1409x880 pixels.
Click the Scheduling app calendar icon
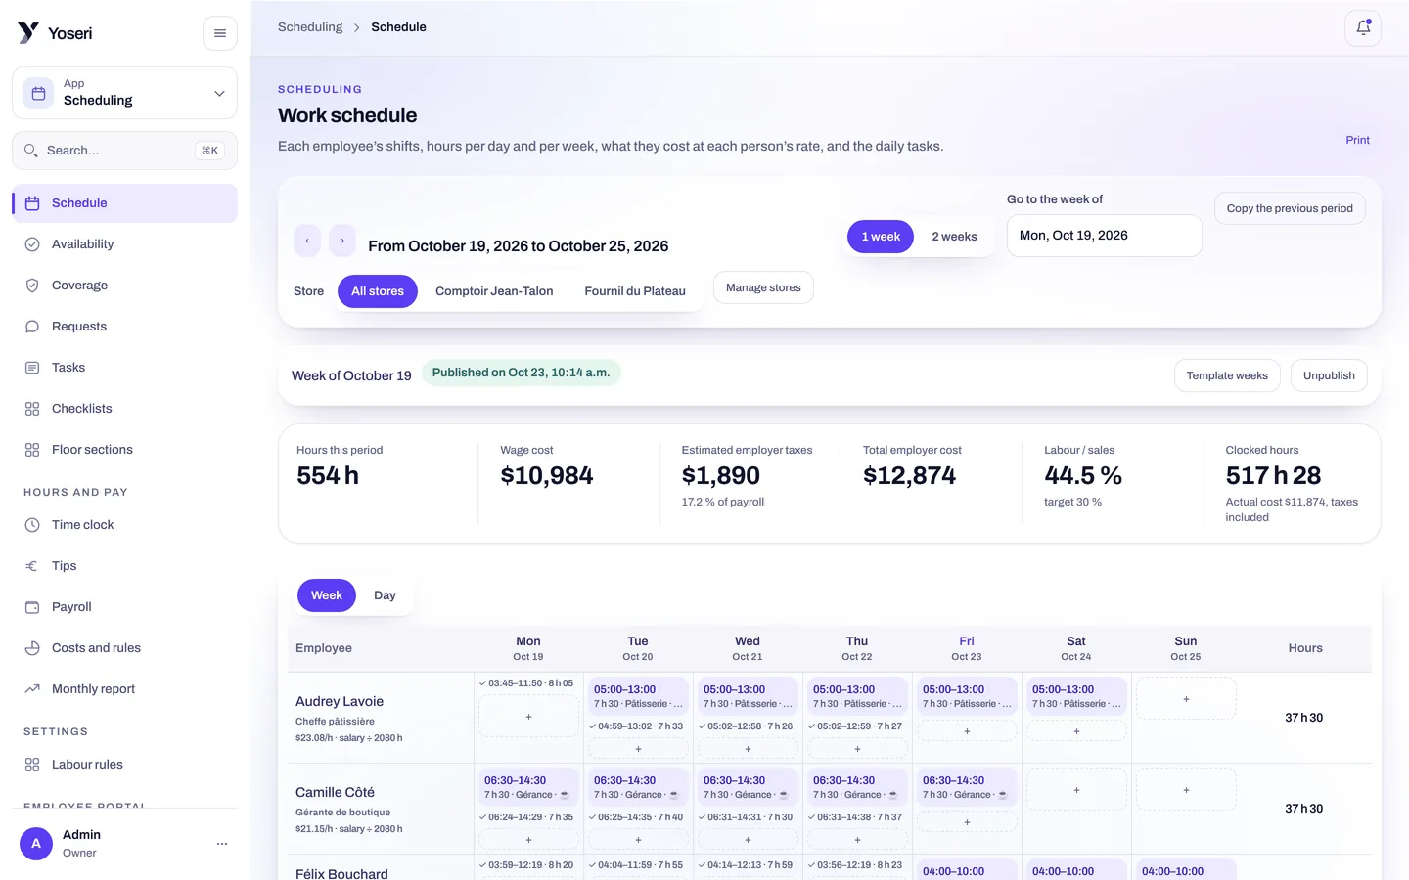38,93
